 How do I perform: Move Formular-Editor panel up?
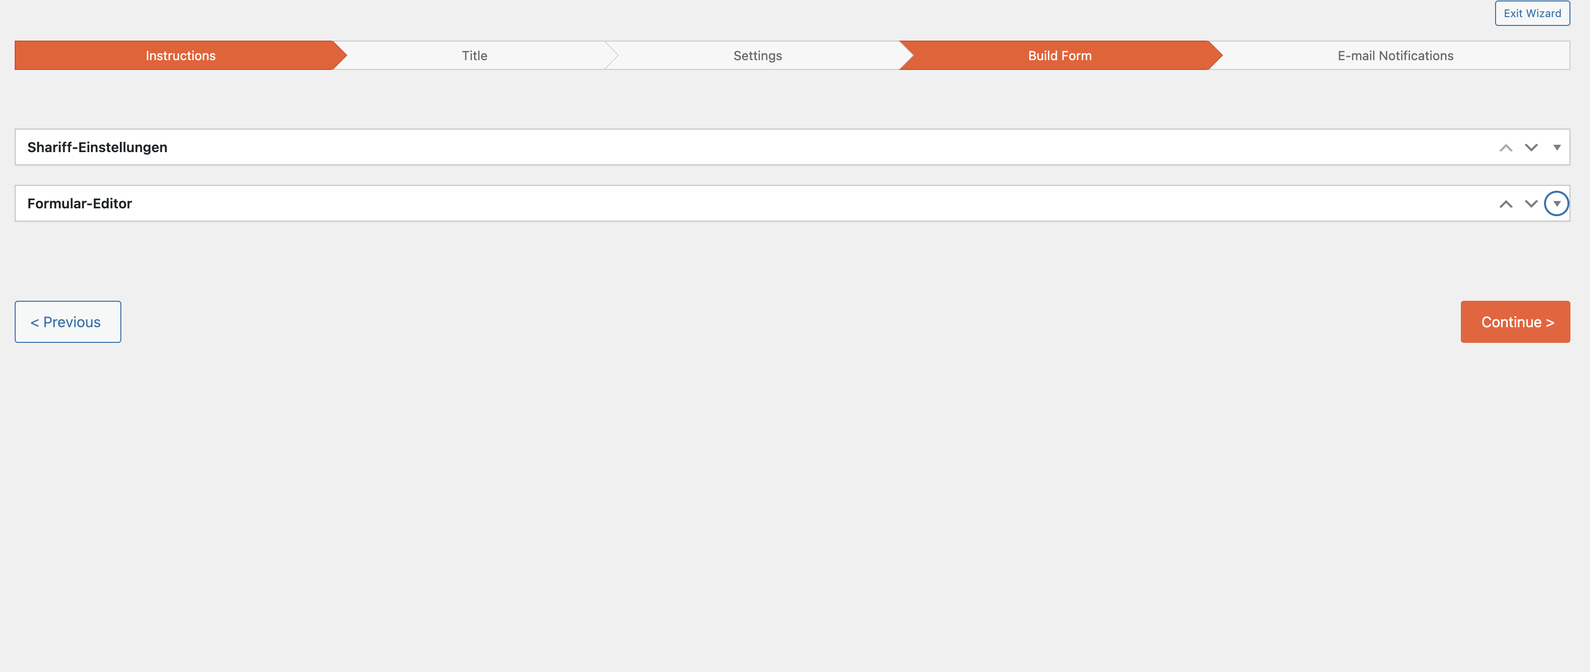(x=1505, y=203)
